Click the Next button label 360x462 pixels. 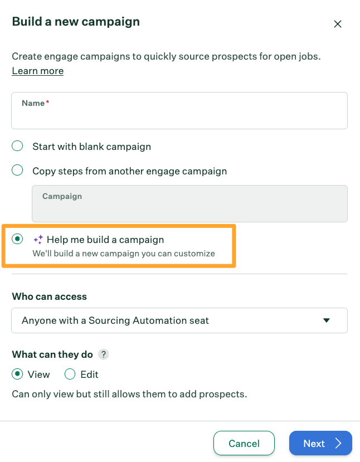click(314, 444)
